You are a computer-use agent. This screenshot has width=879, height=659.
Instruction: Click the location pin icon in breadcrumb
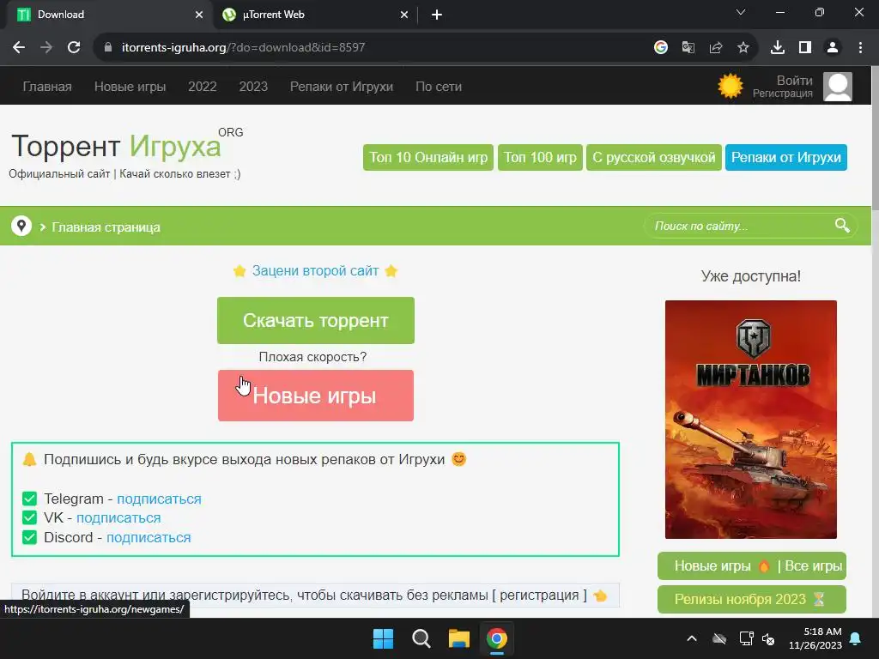pyautogui.click(x=21, y=226)
